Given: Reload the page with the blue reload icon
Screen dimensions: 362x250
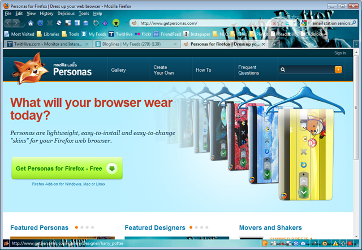Looking at the screenshot, I should [40, 23].
